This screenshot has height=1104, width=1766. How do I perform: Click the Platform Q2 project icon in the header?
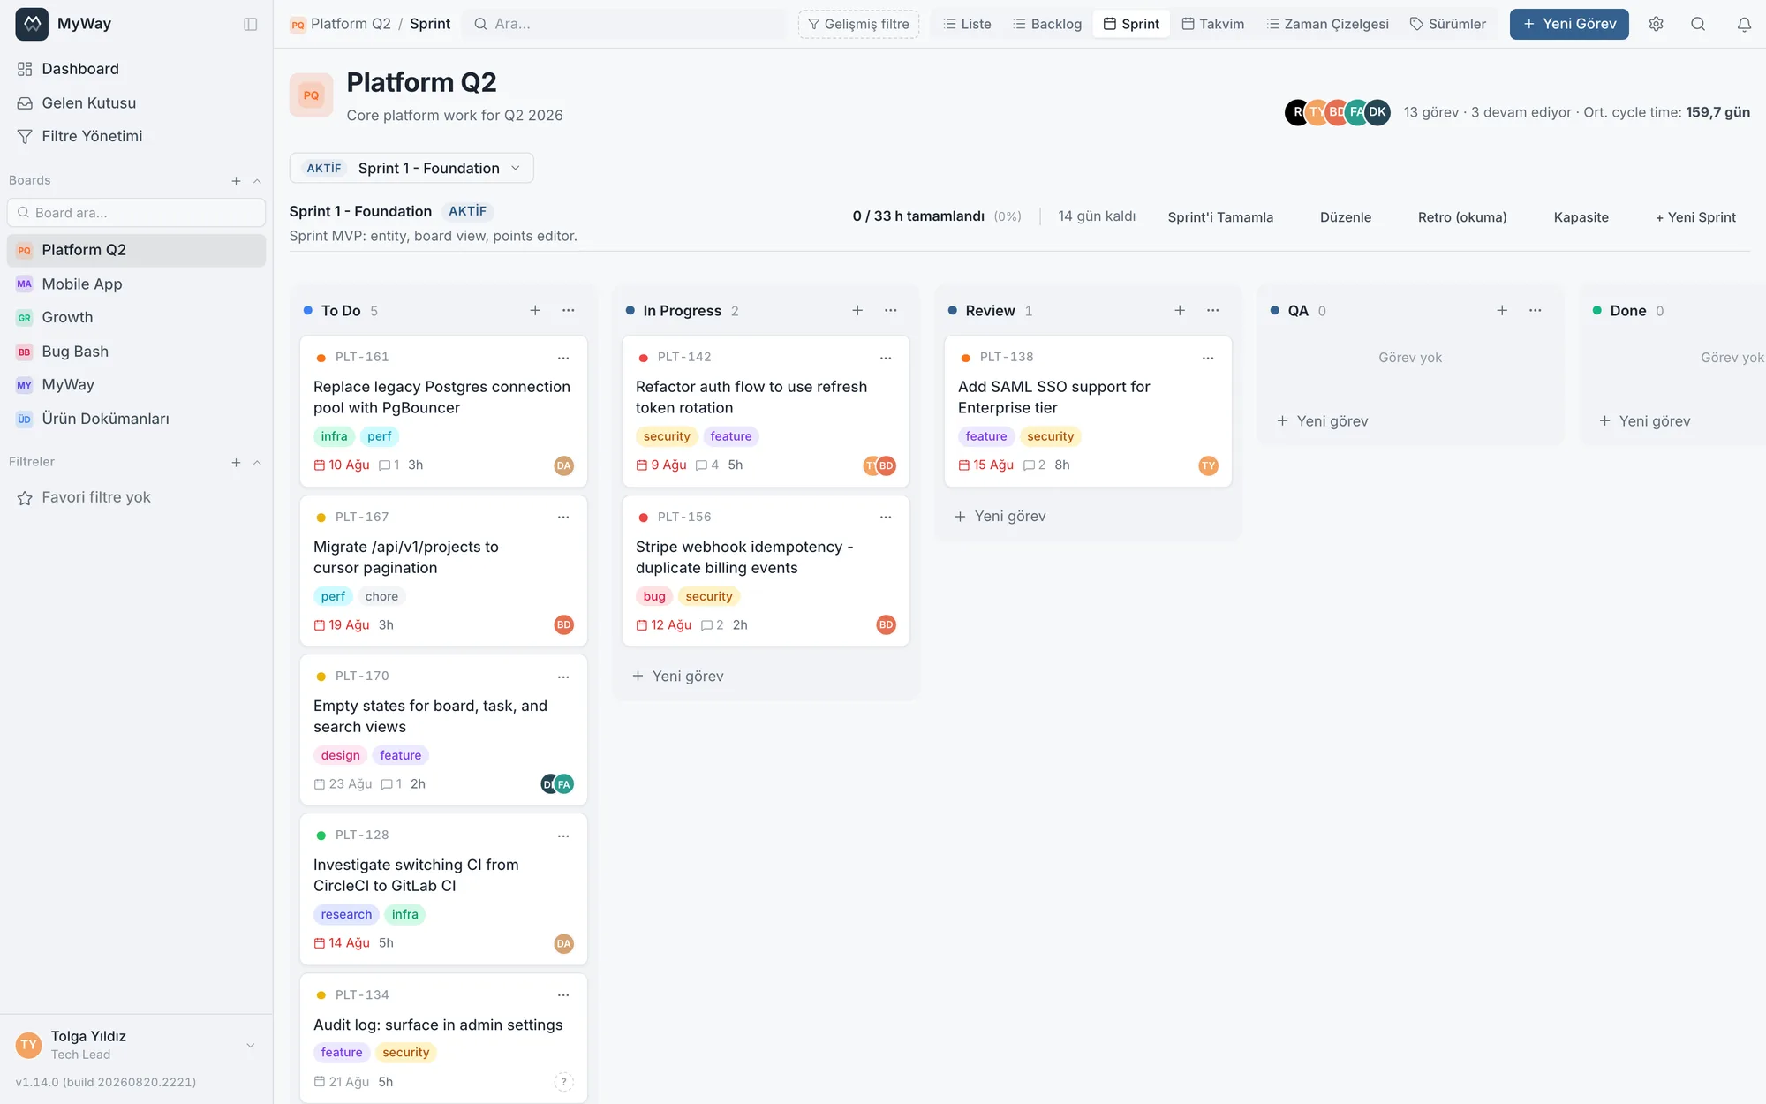(311, 95)
